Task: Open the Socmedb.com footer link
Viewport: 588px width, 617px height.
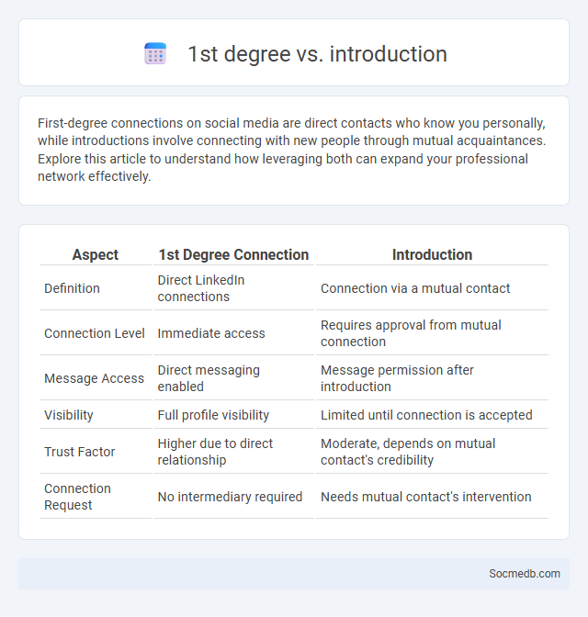Action: [x=525, y=574]
